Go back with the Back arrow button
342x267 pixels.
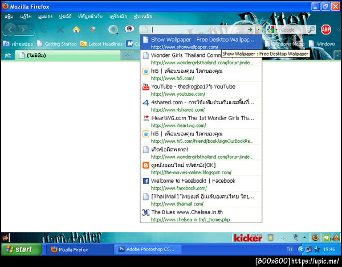[x=10, y=30]
